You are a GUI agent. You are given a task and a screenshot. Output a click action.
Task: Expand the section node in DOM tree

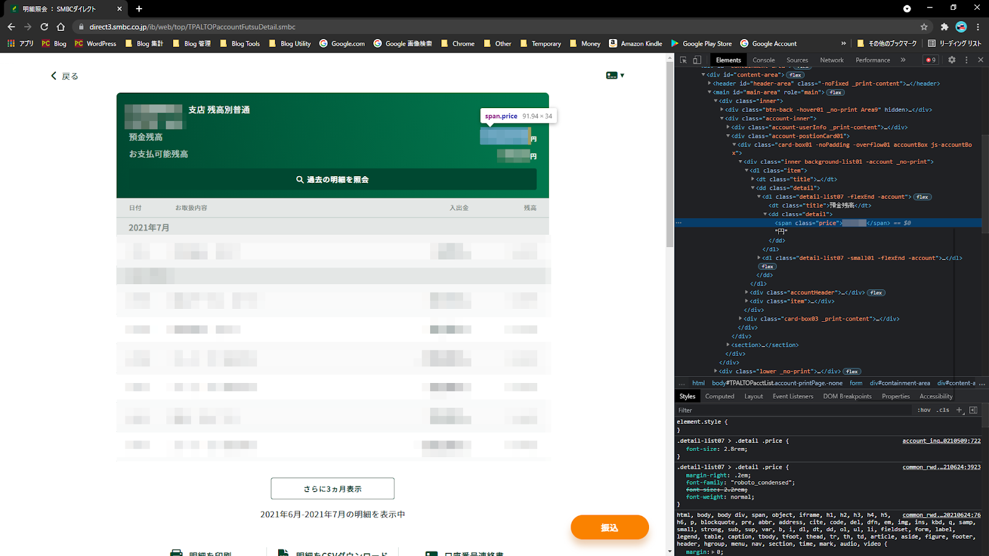coord(728,345)
